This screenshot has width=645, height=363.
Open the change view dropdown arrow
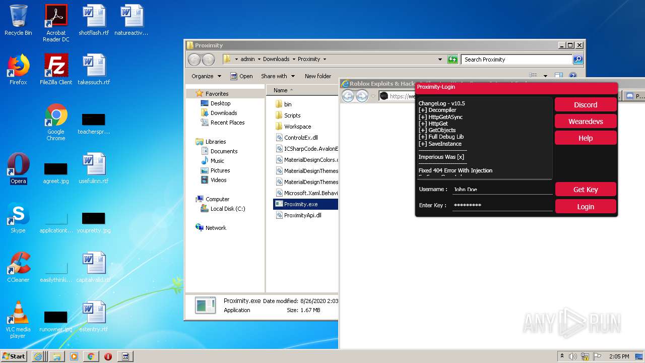click(x=545, y=76)
